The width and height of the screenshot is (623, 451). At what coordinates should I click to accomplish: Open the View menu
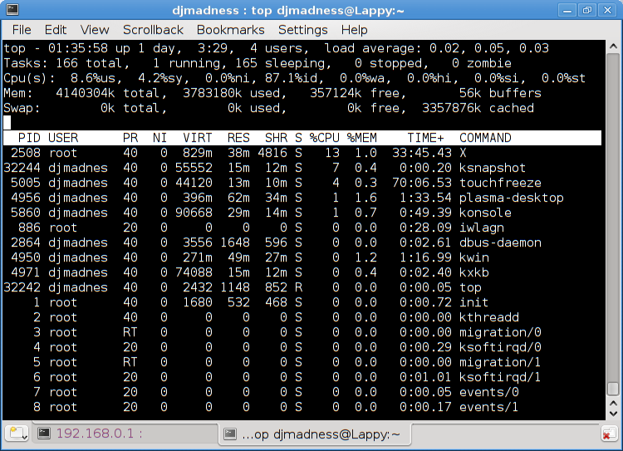point(95,30)
